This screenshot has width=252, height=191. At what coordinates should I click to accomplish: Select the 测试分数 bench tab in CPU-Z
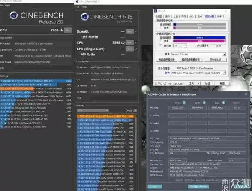210,16
